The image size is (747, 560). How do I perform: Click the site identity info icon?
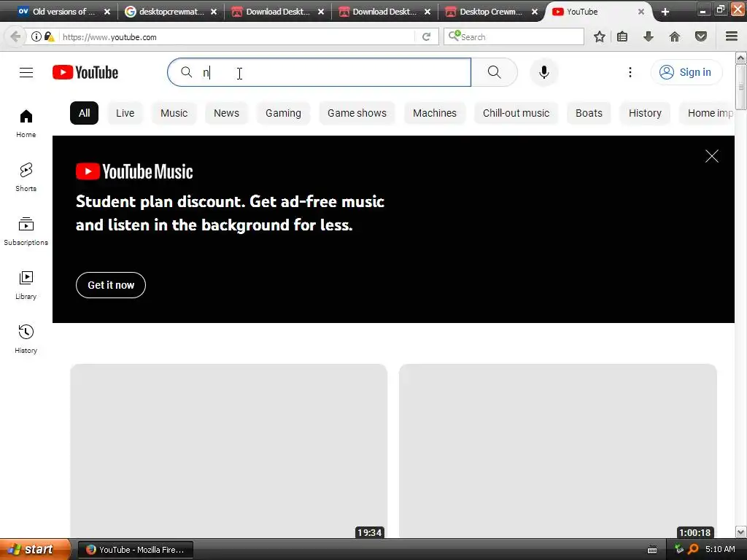(x=36, y=36)
